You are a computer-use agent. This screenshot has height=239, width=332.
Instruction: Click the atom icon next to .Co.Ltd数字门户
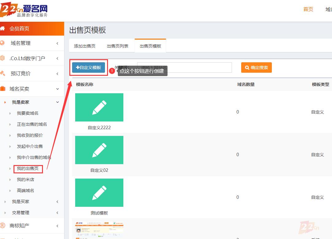2,58
